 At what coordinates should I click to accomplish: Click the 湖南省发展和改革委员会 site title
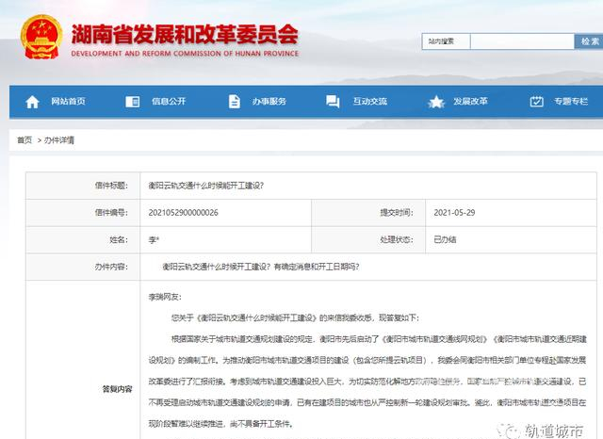(x=185, y=36)
